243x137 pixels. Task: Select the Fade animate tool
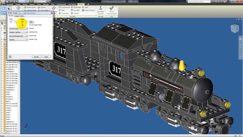pyautogui.click(x=62, y=10)
